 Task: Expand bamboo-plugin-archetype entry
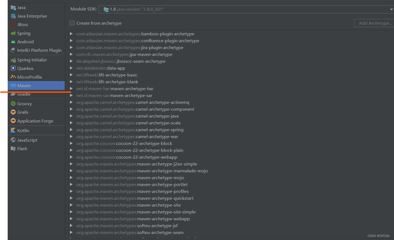pos(71,34)
